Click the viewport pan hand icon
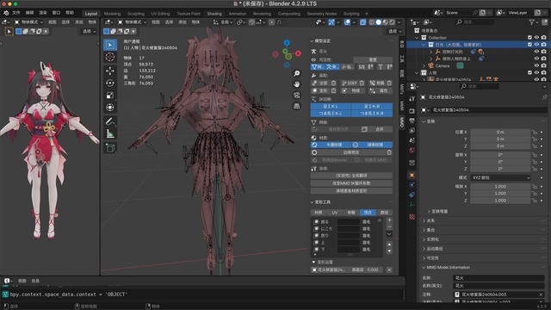Image resolution: width=551 pixels, height=310 pixels. pos(297,84)
